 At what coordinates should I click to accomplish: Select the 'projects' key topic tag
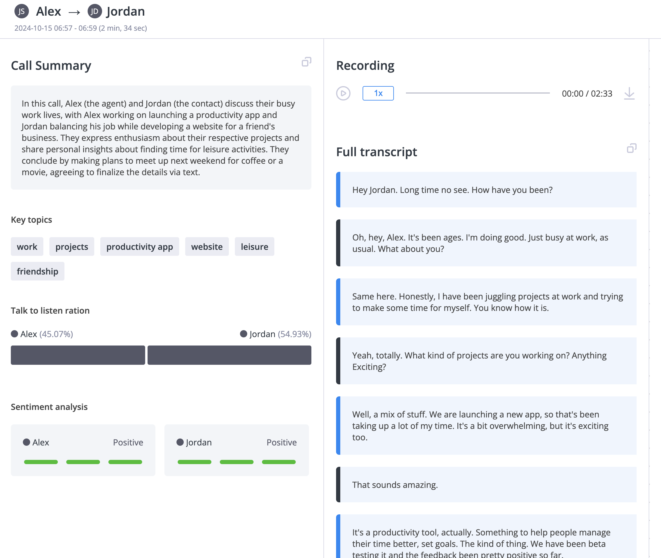click(71, 246)
